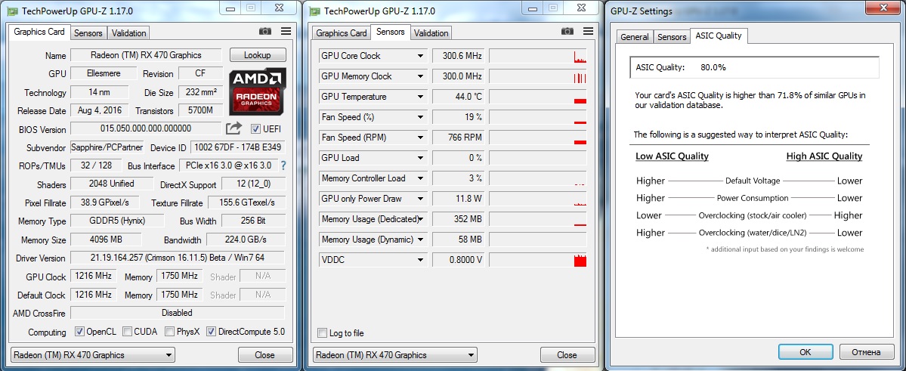Click Fan Speed value 766 RPM
The width and height of the screenshot is (906, 371).
[458, 138]
